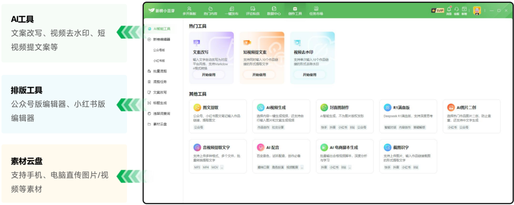Open 违禁词查询 in the sidebar

point(159,113)
